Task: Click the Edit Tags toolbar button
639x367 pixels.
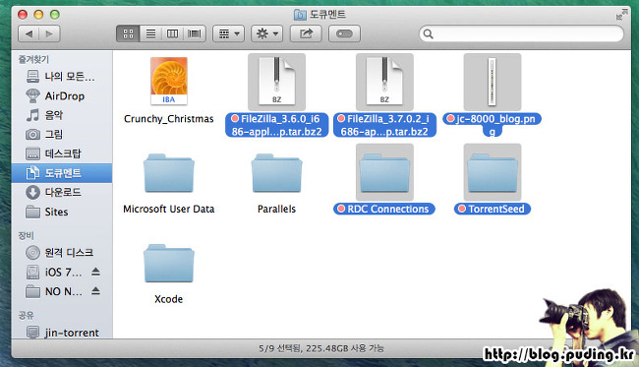Action: click(344, 33)
